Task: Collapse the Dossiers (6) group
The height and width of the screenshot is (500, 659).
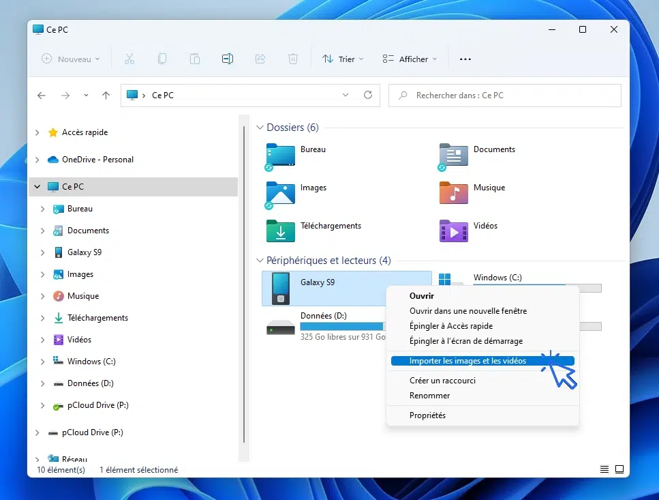Action: pyautogui.click(x=260, y=128)
